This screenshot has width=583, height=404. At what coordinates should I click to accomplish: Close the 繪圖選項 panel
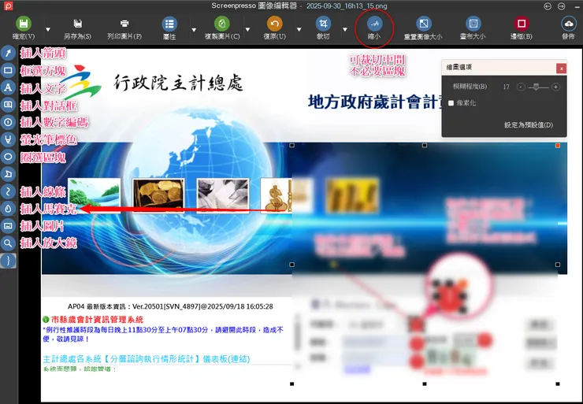[561, 69]
